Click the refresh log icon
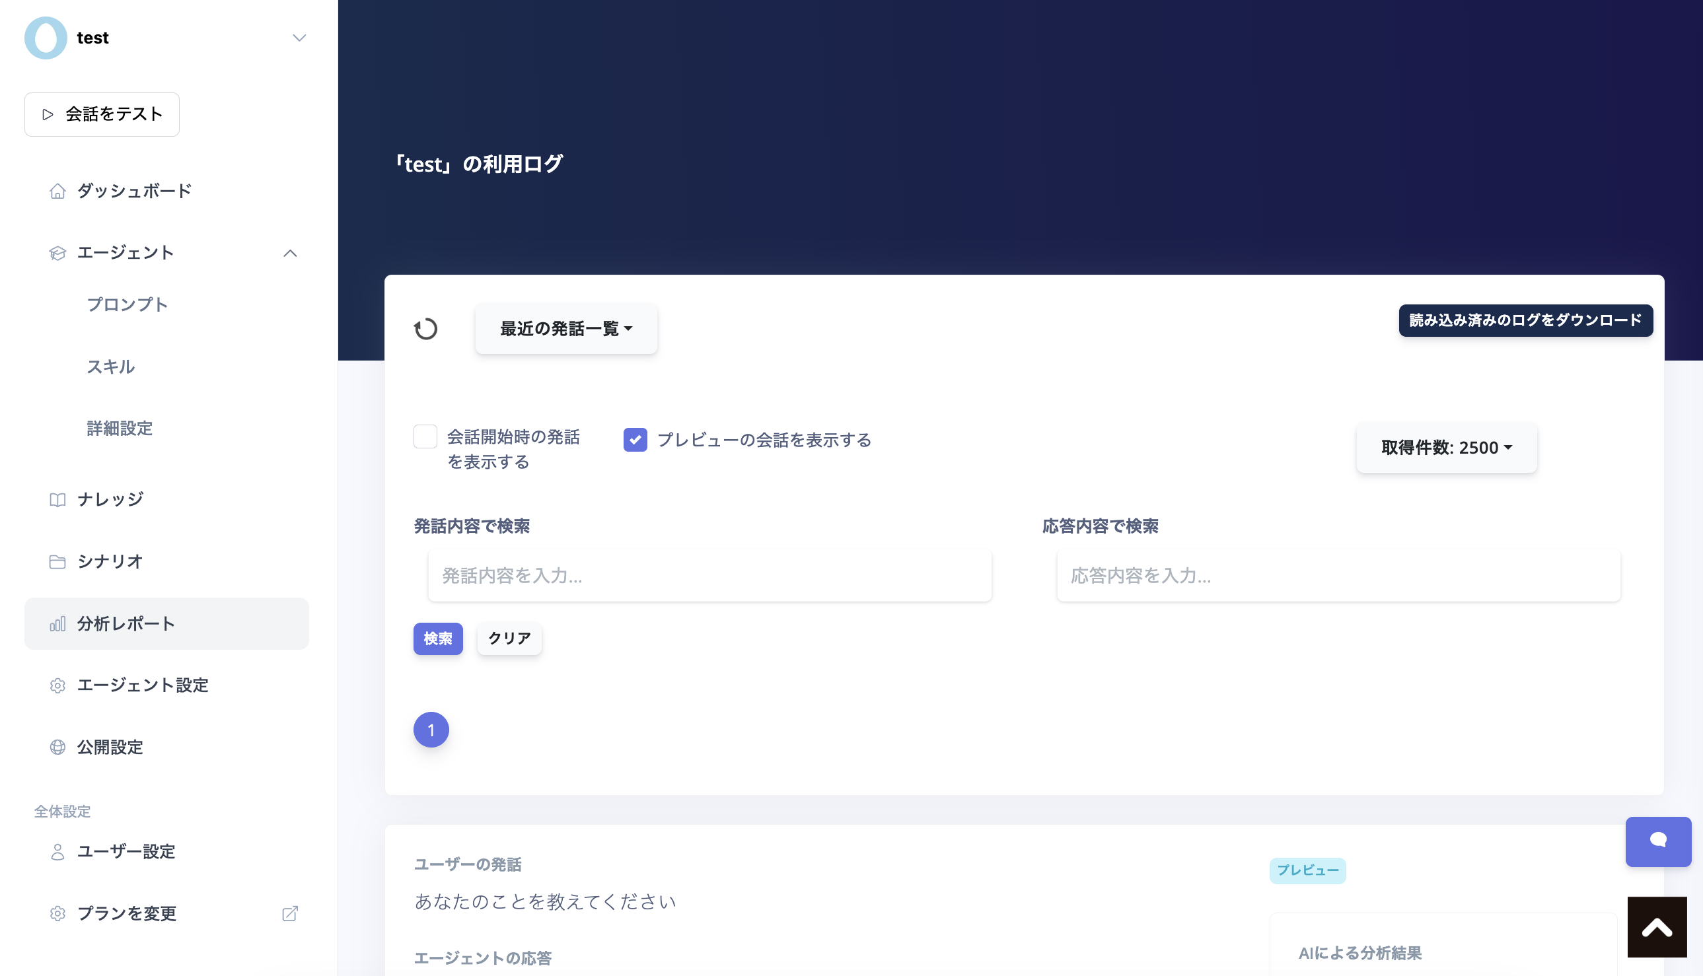Viewport: 1703px width, 976px height. tap(425, 328)
